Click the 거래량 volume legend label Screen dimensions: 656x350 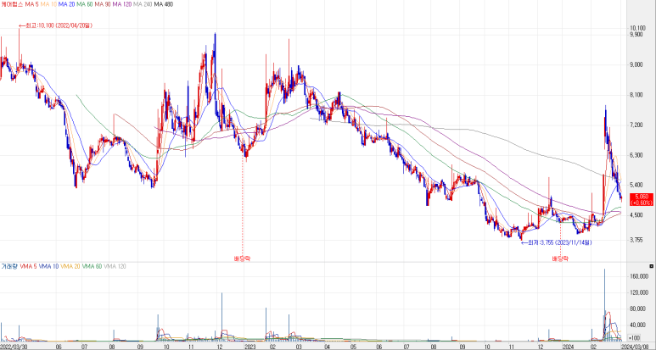[8, 266]
